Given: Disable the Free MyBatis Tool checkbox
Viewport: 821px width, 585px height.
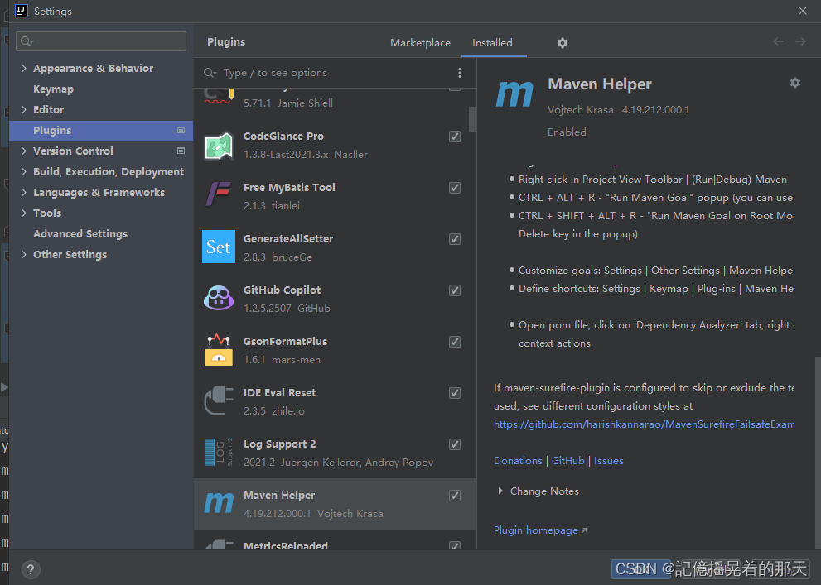Looking at the screenshot, I should point(455,188).
